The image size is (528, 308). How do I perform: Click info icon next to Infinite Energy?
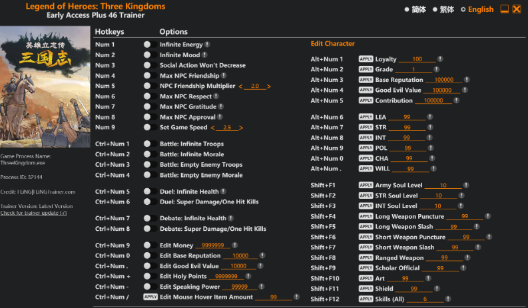pos(208,45)
